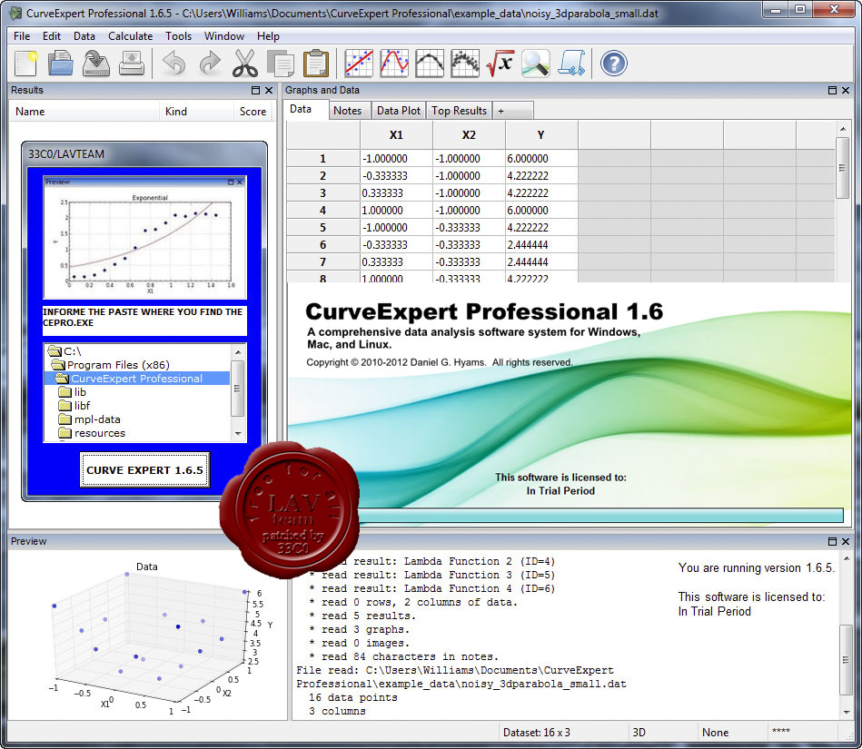The height and width of the screenshot is (749, 862).
Task: Open the Window menu
Action: coord(224,36)
